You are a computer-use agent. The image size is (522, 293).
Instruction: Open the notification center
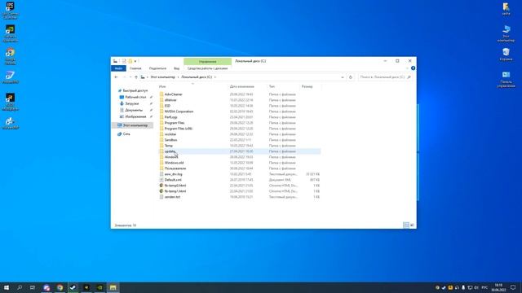click(x=513, y=287)
